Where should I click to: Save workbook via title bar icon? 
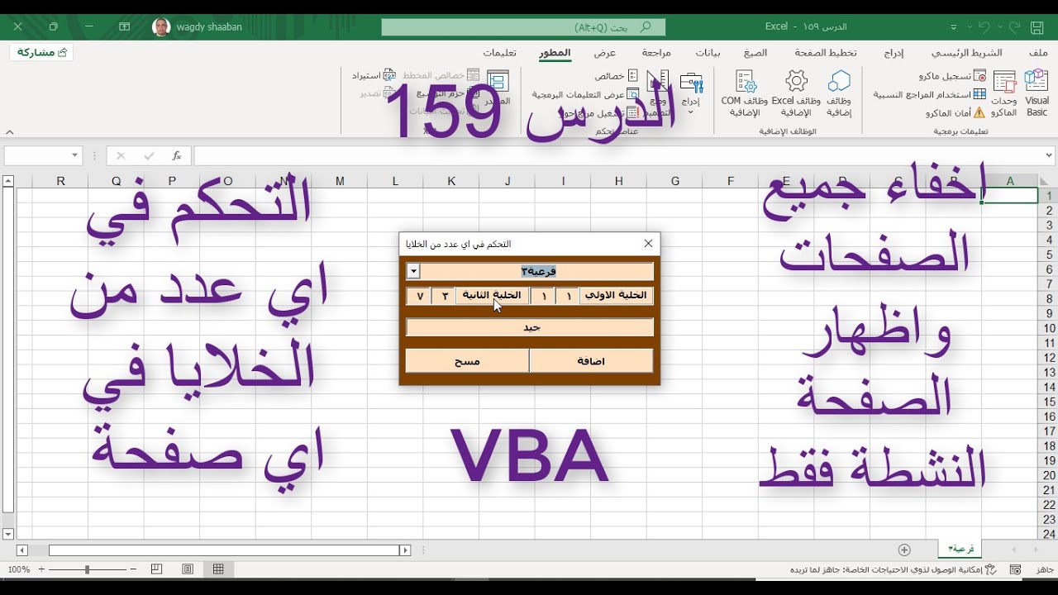point(1037,26)
